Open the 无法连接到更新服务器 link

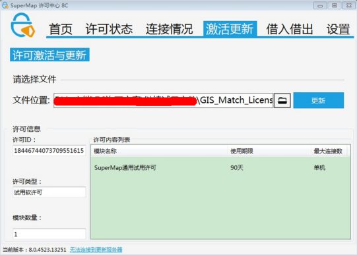pyautogui.click(x=96, y=250)
